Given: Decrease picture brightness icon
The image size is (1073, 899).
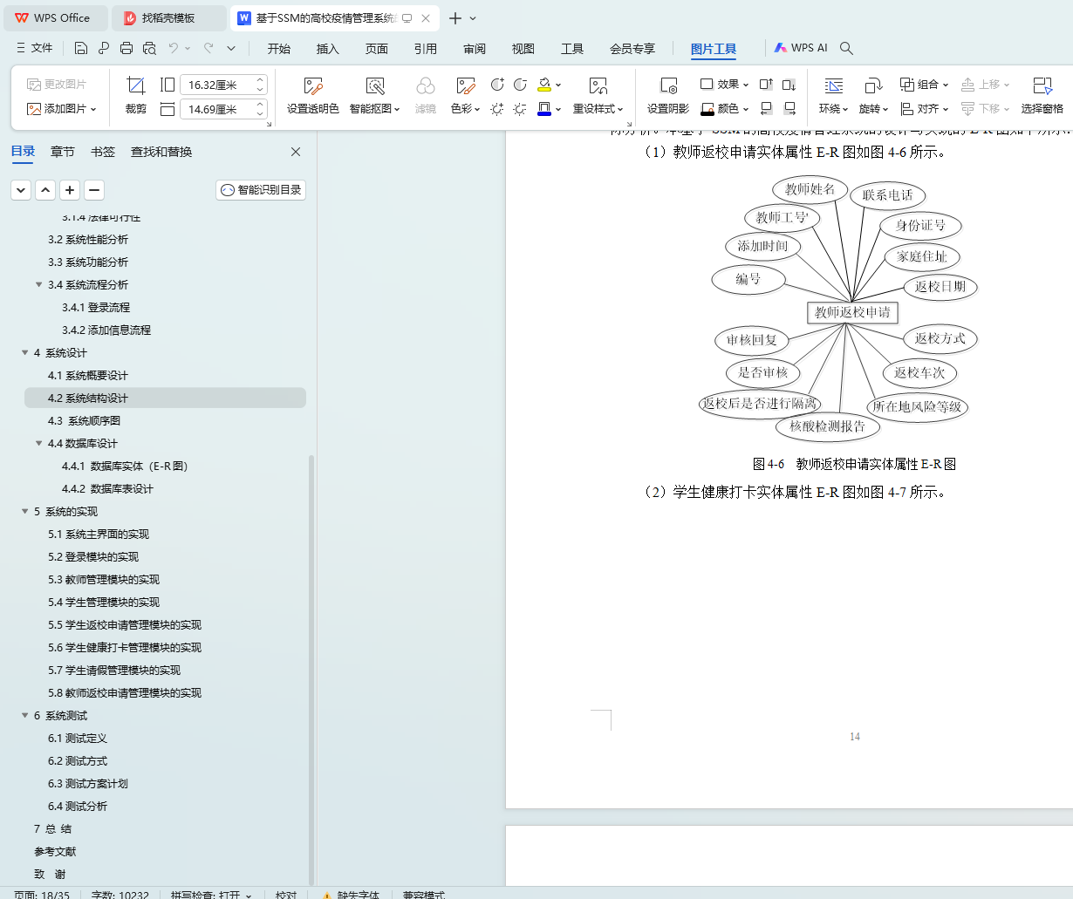Looking at the screenshot, I should (x=520, y=109).
